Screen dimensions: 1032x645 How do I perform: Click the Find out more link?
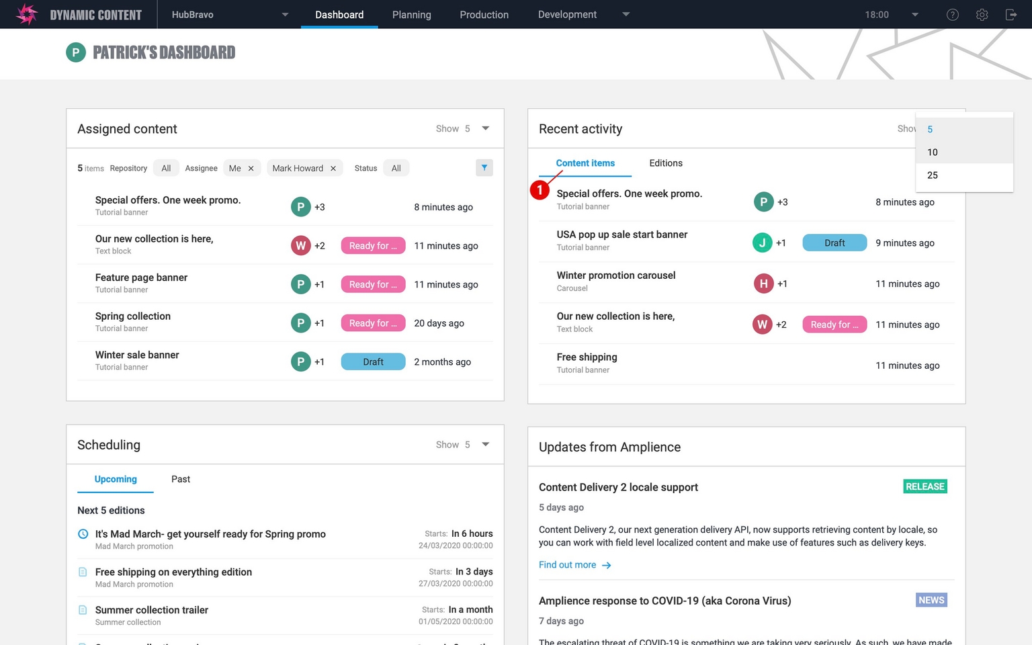tap(567, 565)
